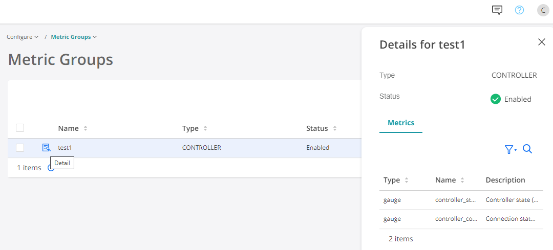
Task: Click the metrics search magnifier icon
Action: click(x=527, y=149)
